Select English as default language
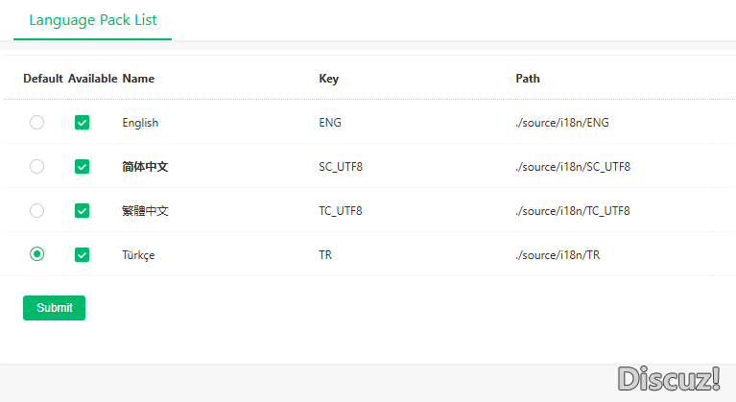Screen dimensions: 736x402 [36, 123]
